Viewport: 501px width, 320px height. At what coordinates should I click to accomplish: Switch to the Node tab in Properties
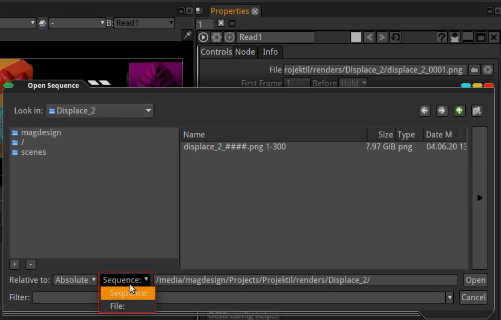245,52
